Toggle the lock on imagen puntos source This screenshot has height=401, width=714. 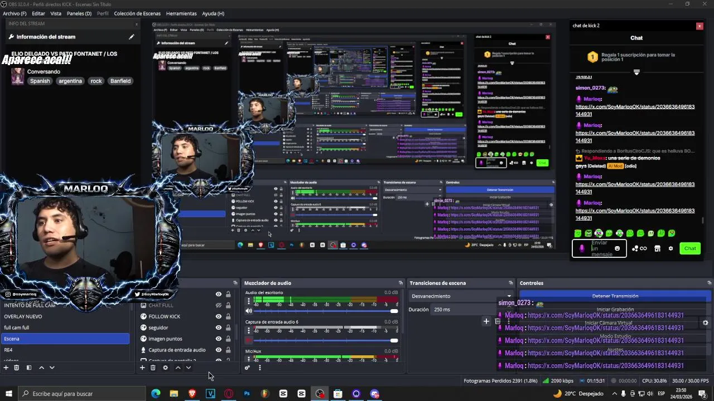tap(228, 339)
